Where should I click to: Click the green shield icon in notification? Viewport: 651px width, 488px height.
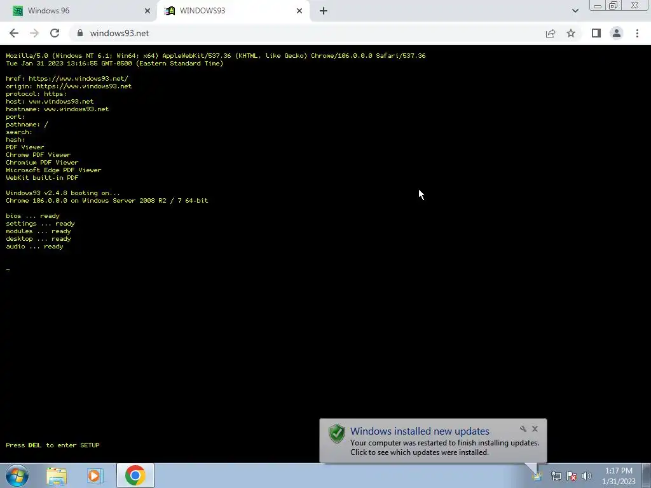click(x=337, y=433)
